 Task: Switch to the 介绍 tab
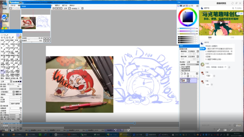(232, 38)
